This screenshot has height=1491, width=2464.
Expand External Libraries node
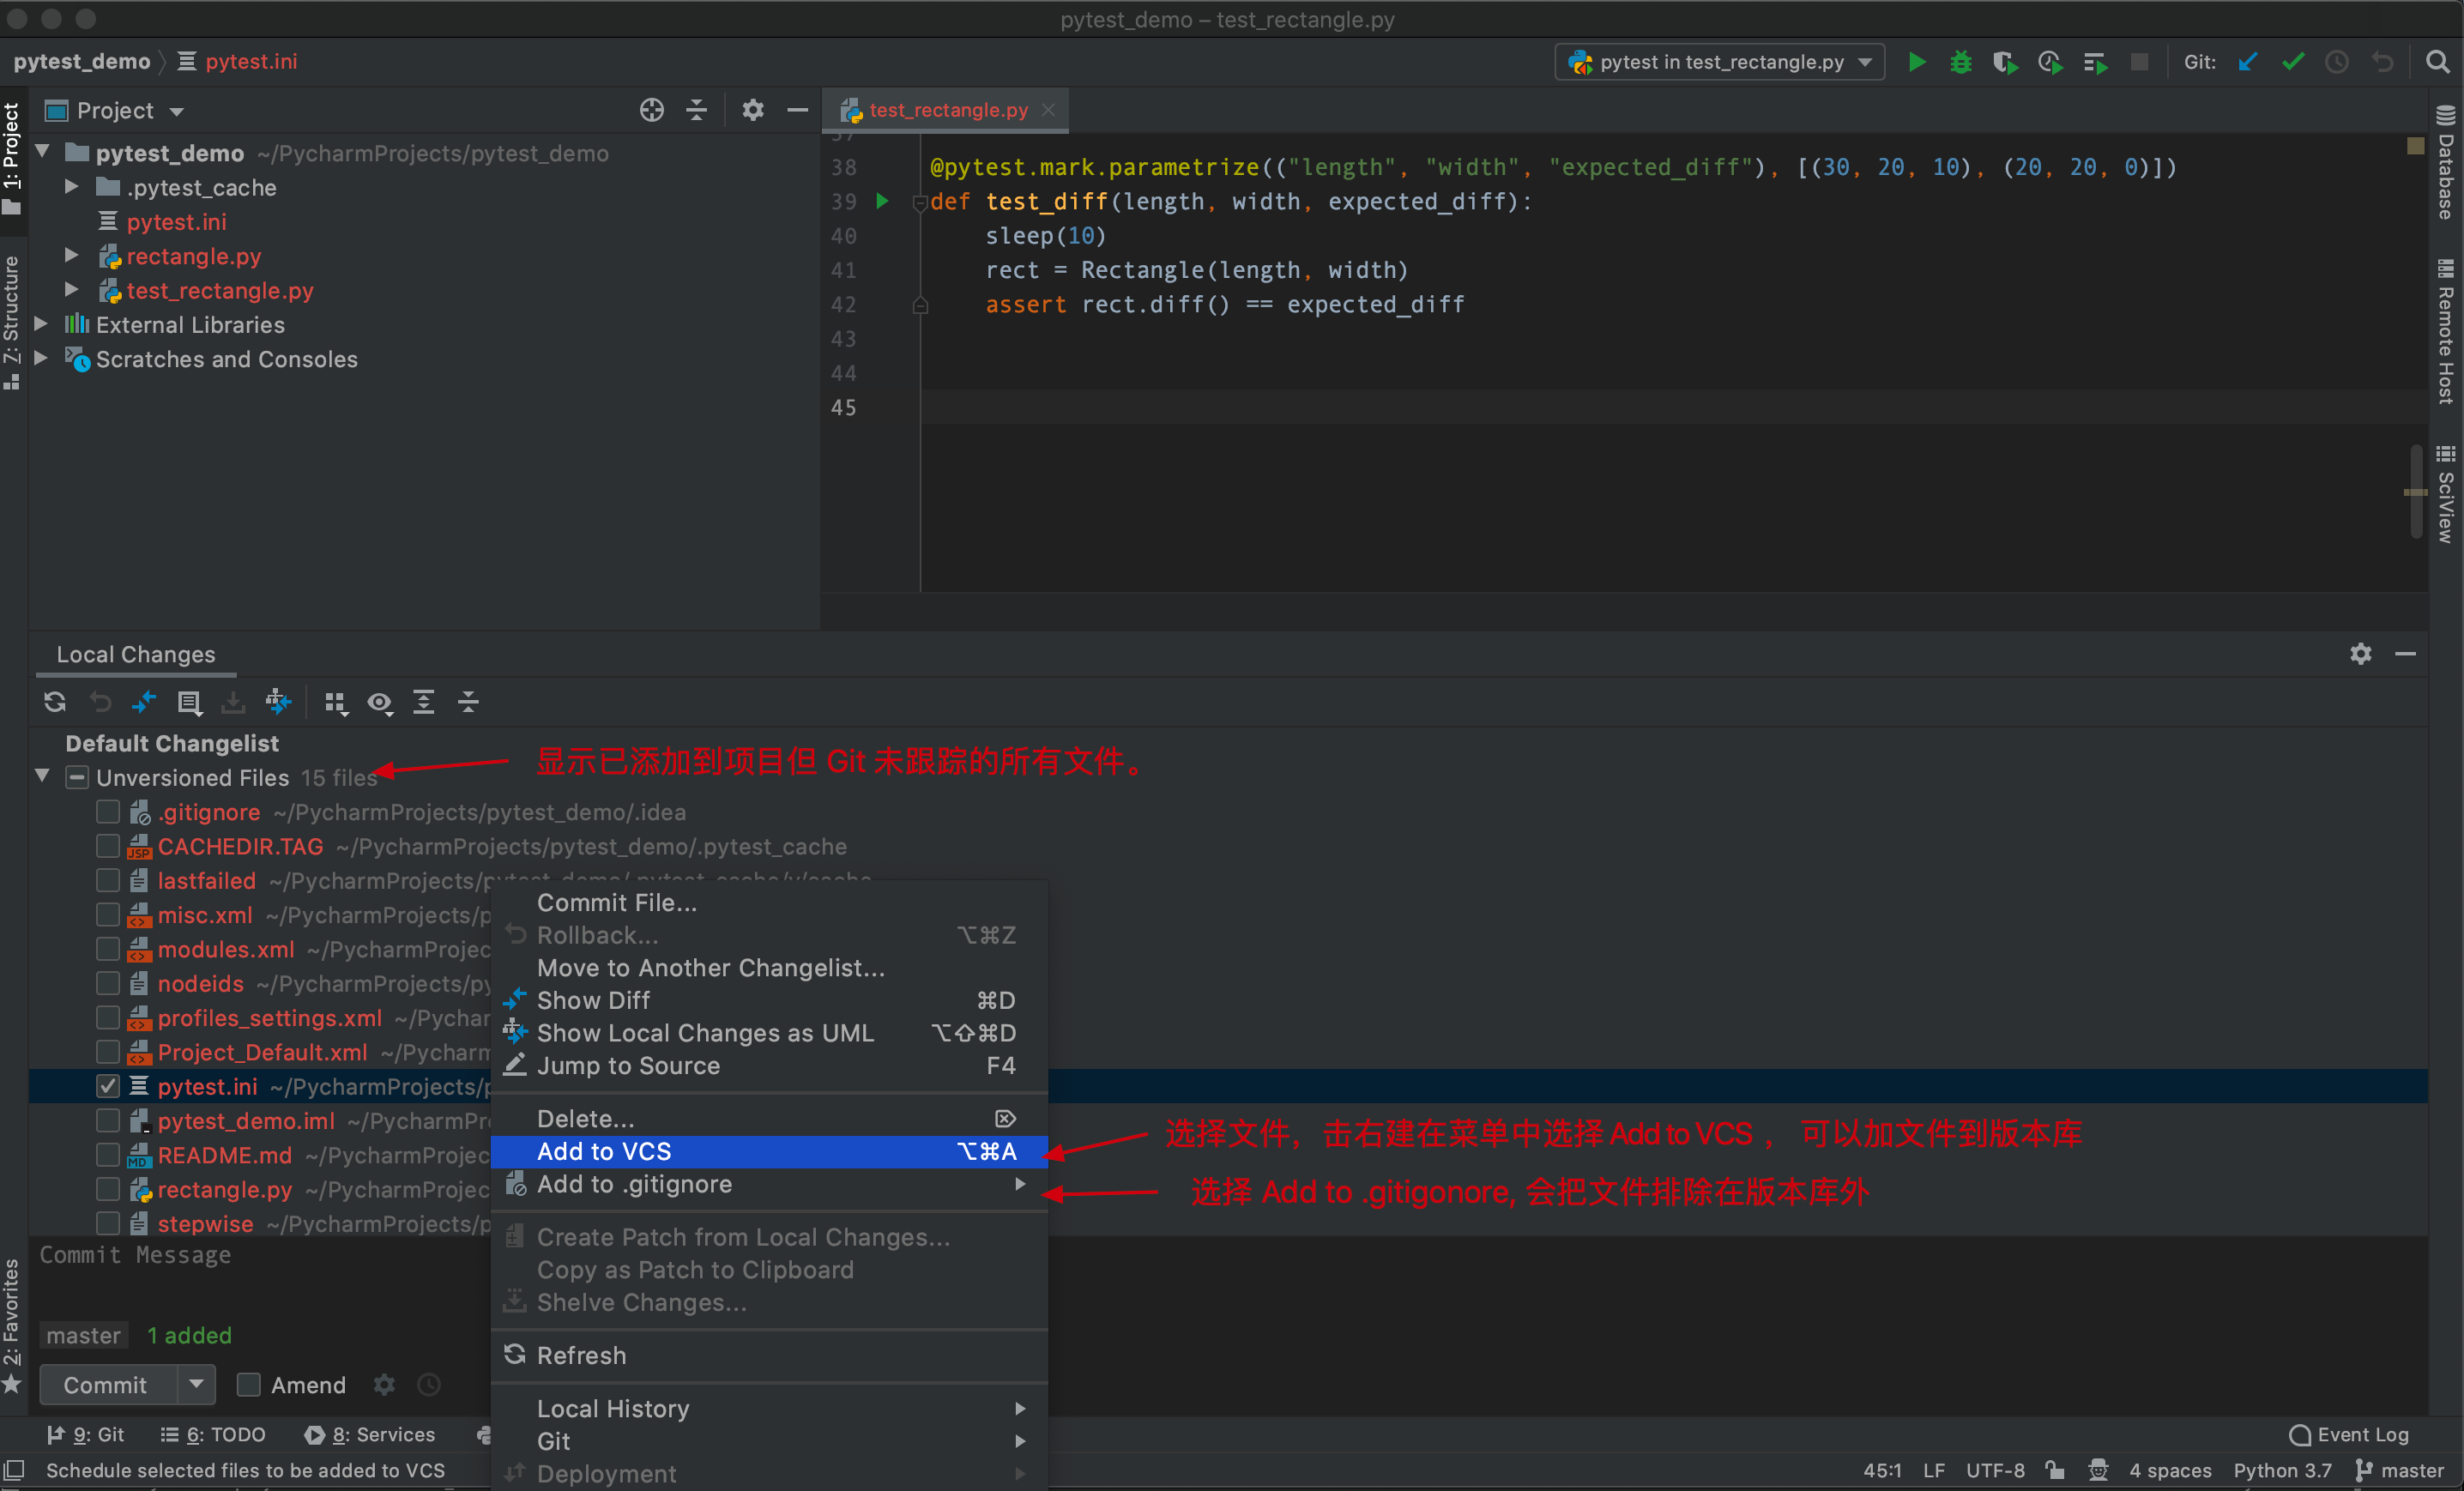(x=41, y=324)
